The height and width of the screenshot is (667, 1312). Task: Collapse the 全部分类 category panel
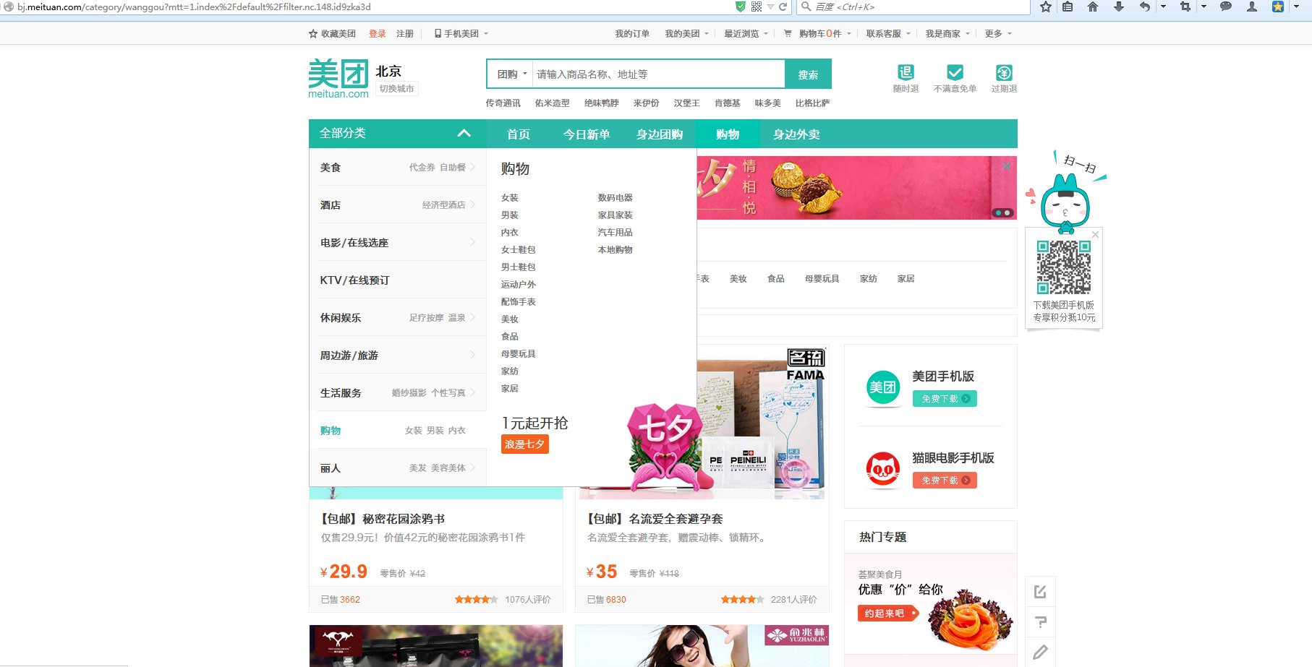[x=464, y=134]
